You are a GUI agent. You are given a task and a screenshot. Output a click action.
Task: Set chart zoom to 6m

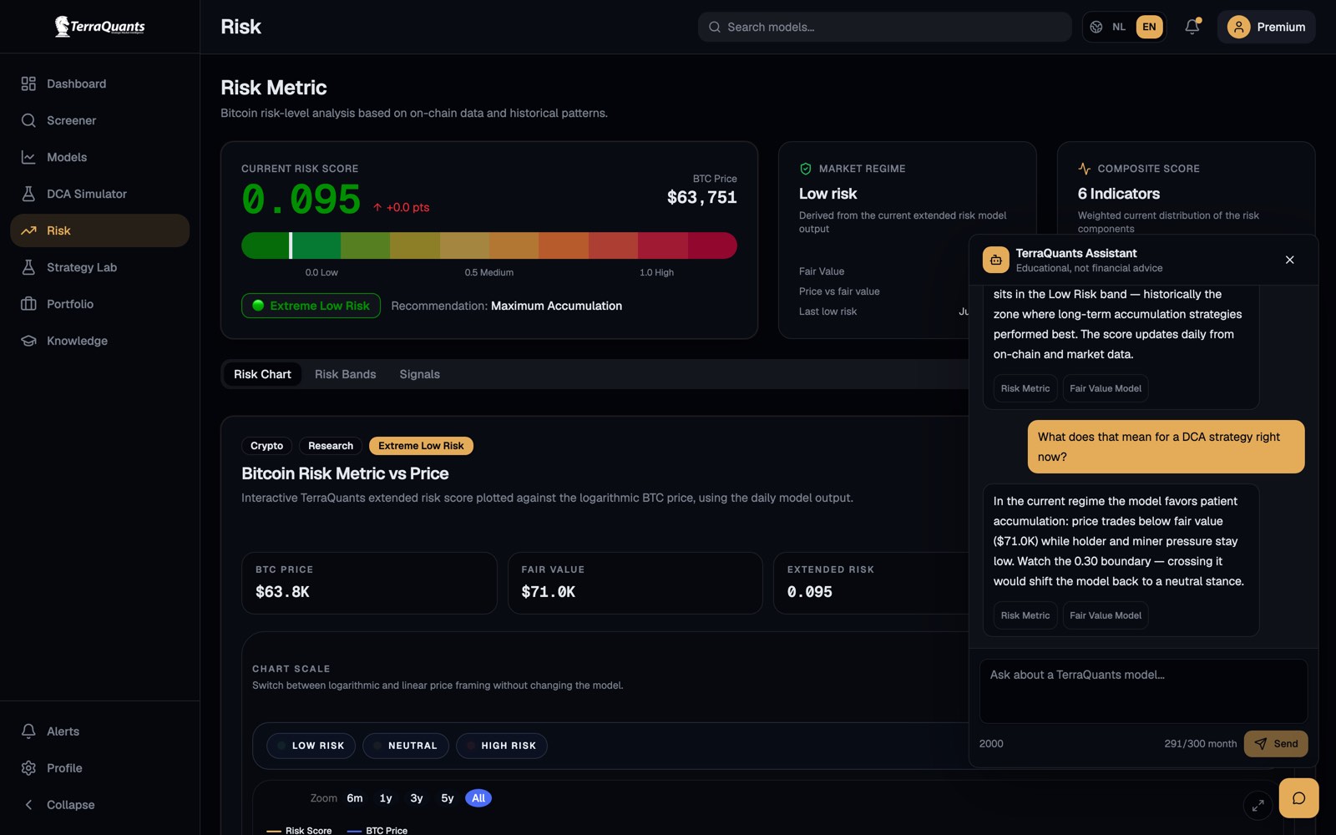[x=355, y=798]
